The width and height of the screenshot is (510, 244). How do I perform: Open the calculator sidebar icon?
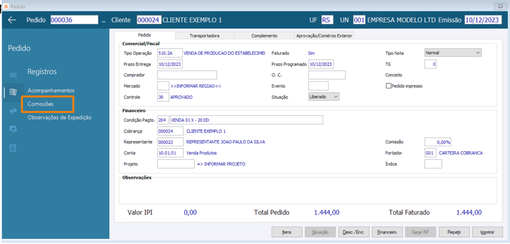point(13,148)
